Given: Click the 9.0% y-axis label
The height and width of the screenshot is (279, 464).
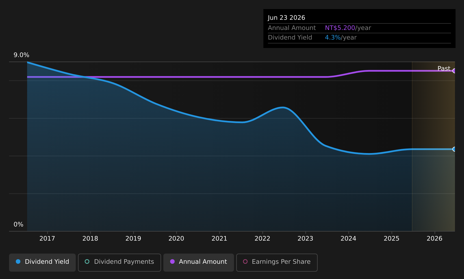Looking at the screenshot, I should 21,55.
